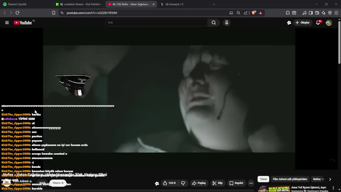Select the Tümü filter chip
The width and height of the screenshot is (341, 192).
(x=263, y=179)
